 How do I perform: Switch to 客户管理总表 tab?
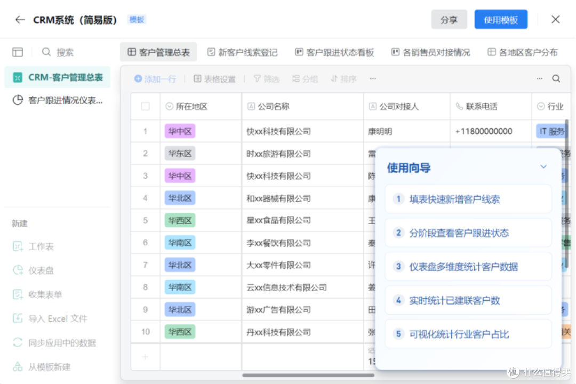pyautogui.click(x=158, y=52)
